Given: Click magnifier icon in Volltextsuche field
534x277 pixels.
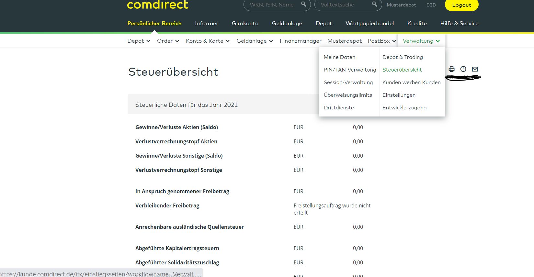Looking at the screenshot, I should tap(374, 4).
